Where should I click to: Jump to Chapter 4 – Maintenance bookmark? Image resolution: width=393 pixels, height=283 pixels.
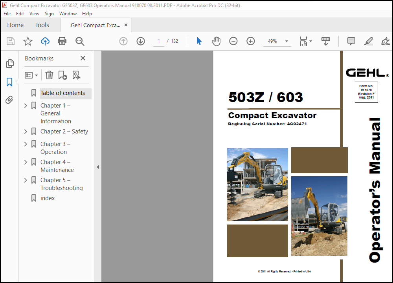(x=57, y=166)
